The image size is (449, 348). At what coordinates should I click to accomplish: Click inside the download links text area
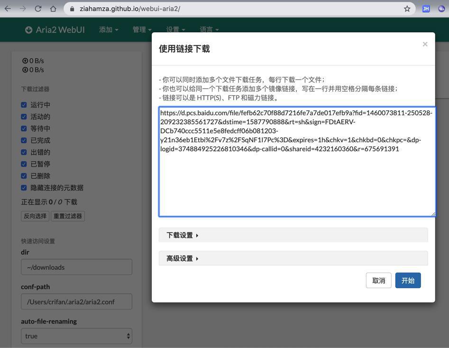pos(297,162)
